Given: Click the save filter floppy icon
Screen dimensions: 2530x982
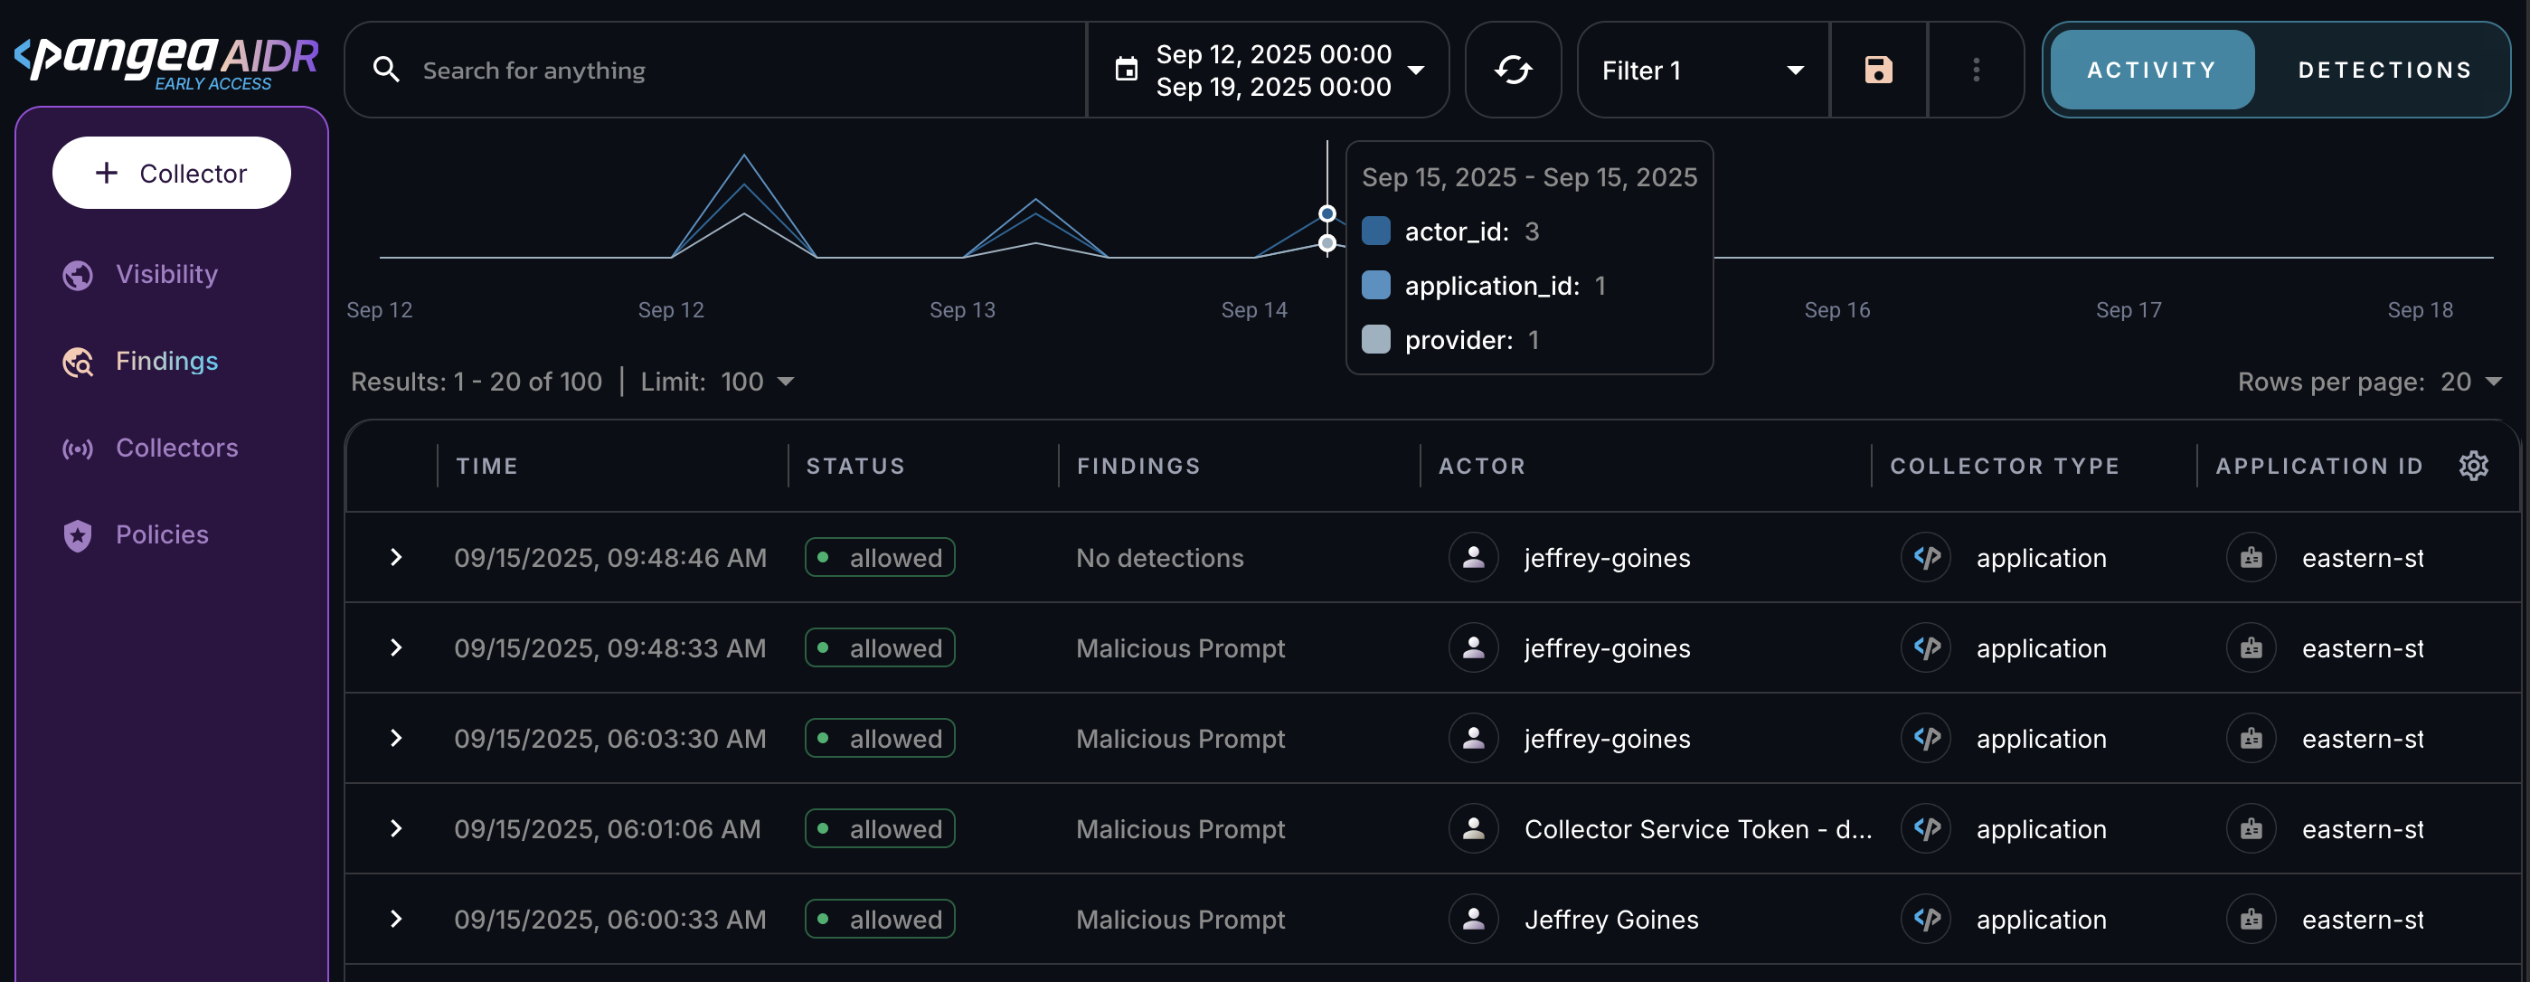Looking at the screenshot, I should click(x=1878, y=70).
